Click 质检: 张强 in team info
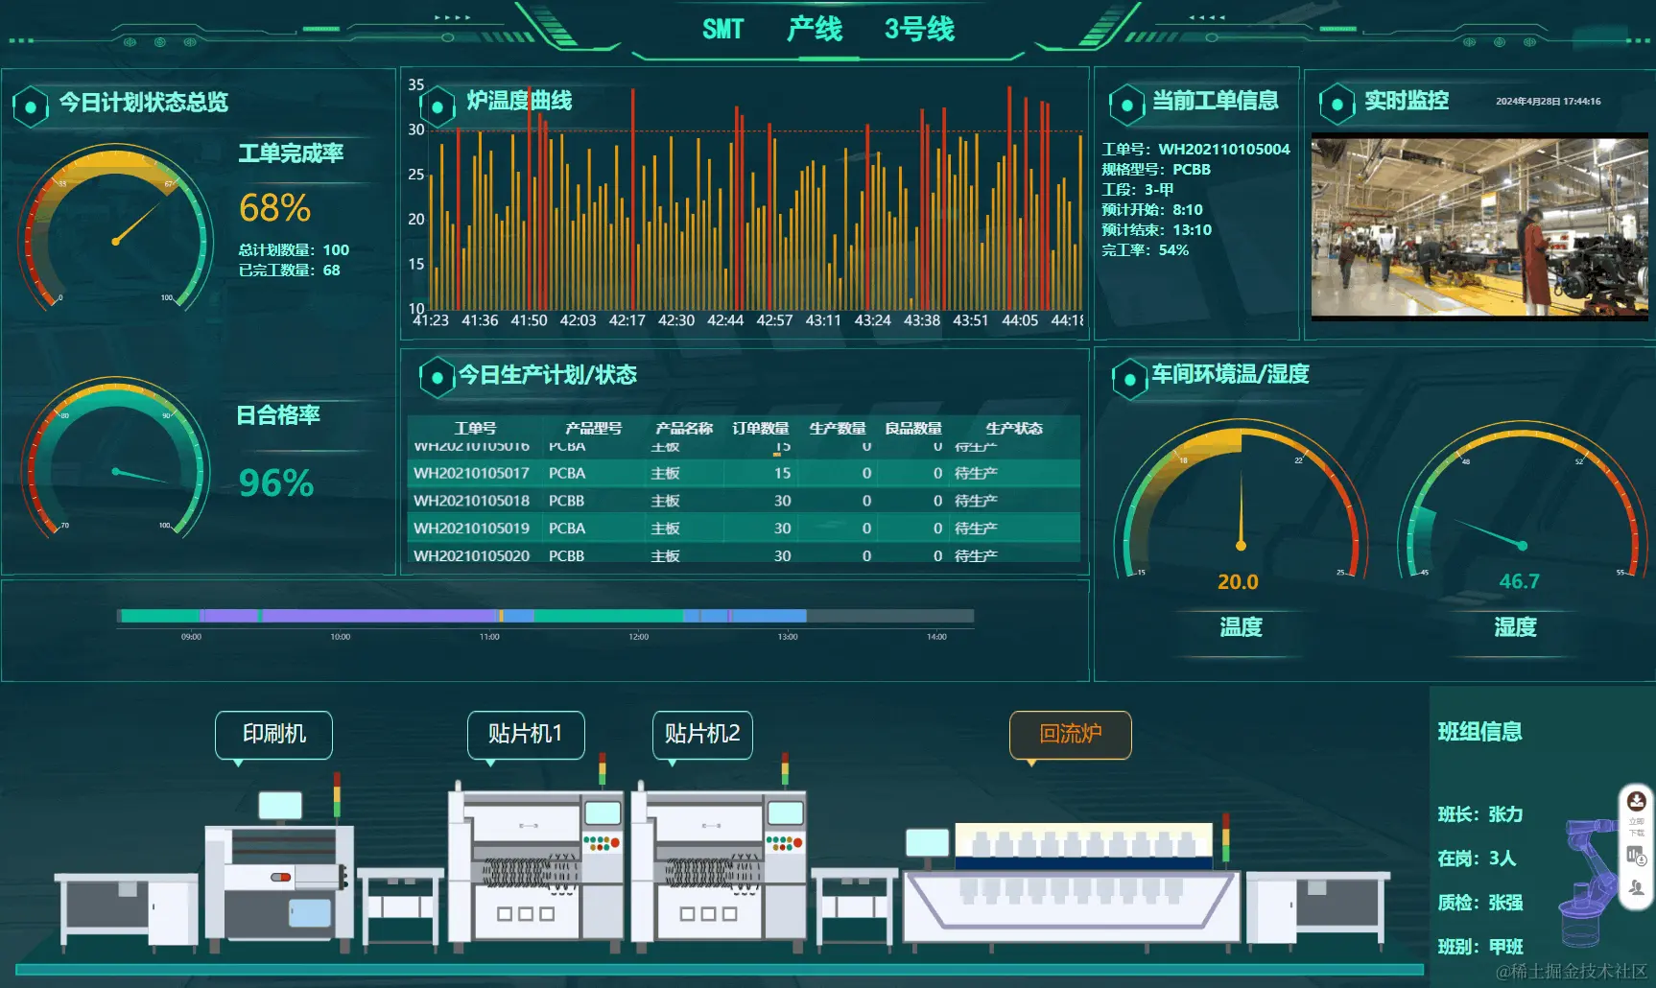This screenshot has width=1656, height=988. [1479, 903]
